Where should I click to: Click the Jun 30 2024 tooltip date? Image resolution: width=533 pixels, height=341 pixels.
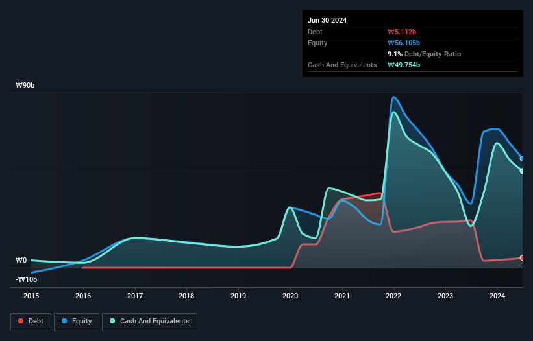pyautogui.click(x=327, y=20)
